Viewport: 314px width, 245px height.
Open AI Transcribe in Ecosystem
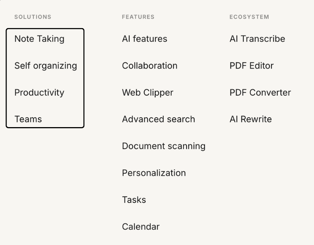point(257,38)
